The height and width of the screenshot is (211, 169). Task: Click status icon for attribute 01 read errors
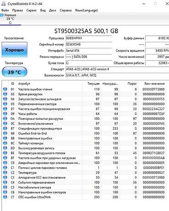tap(5, 89)
